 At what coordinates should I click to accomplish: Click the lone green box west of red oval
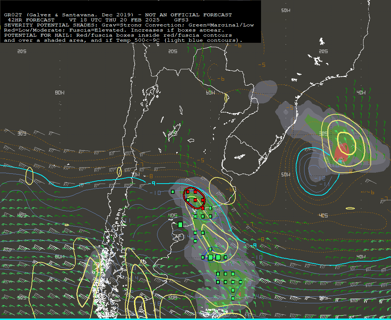(x=173, y=192)
